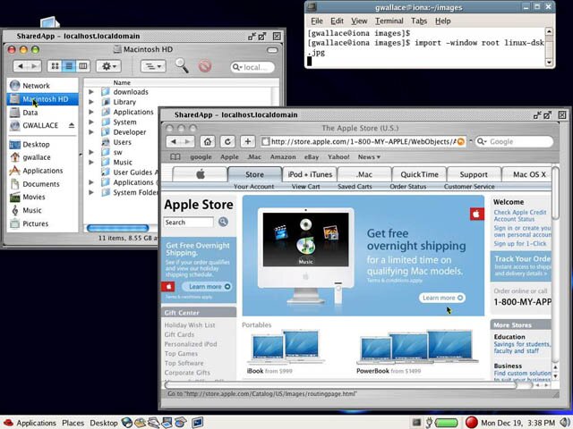Open the Amazon bookmark
Viewport: 573px width, 429px height.
[x=283, y=157]
